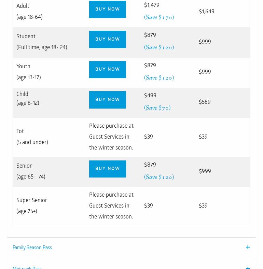Click Buy Now for Student pass
Screen dimensions: 263x269
click(107, 39)
